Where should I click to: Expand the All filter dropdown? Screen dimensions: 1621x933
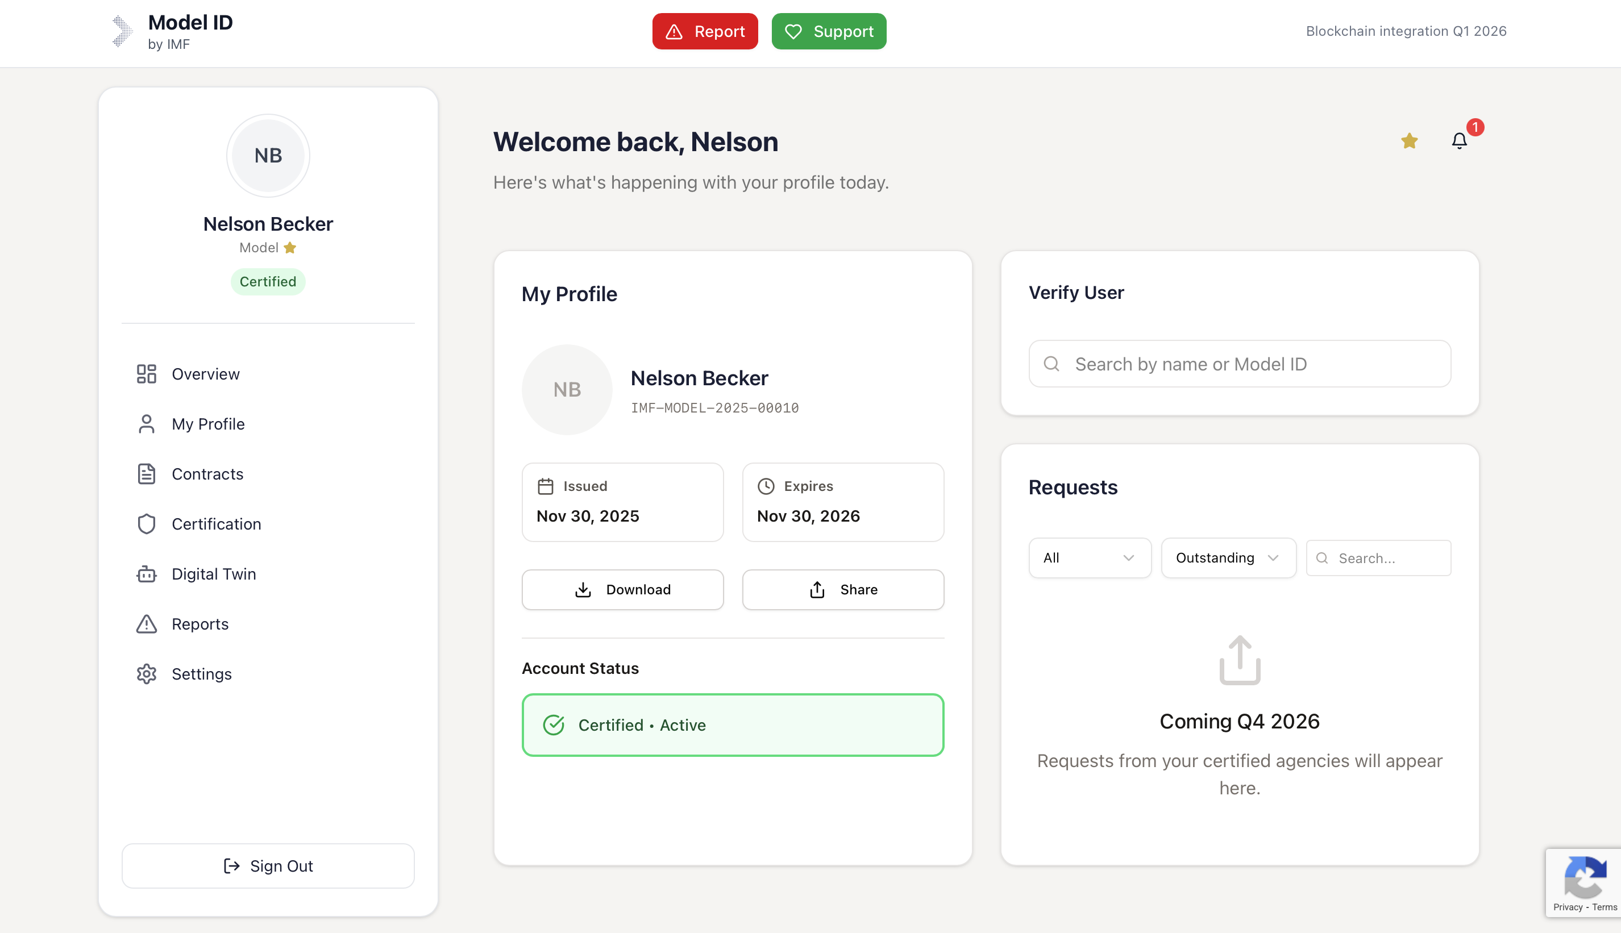coord(1089,557)
